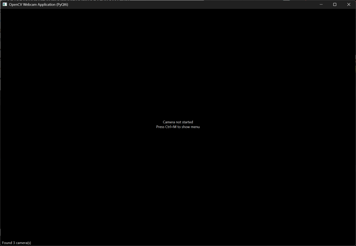Viewport: 356px width, 246px height.
Task: Click the 'OpenCV Webcam Application (PyQt6)' window title
Action: click(x=39, y=5)
